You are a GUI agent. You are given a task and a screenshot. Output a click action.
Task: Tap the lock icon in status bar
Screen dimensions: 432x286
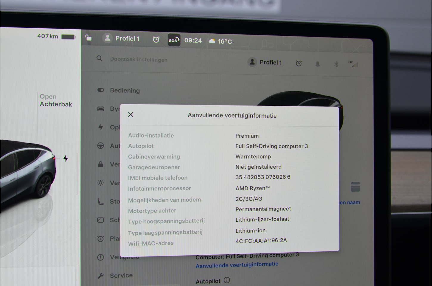[88, 38]
